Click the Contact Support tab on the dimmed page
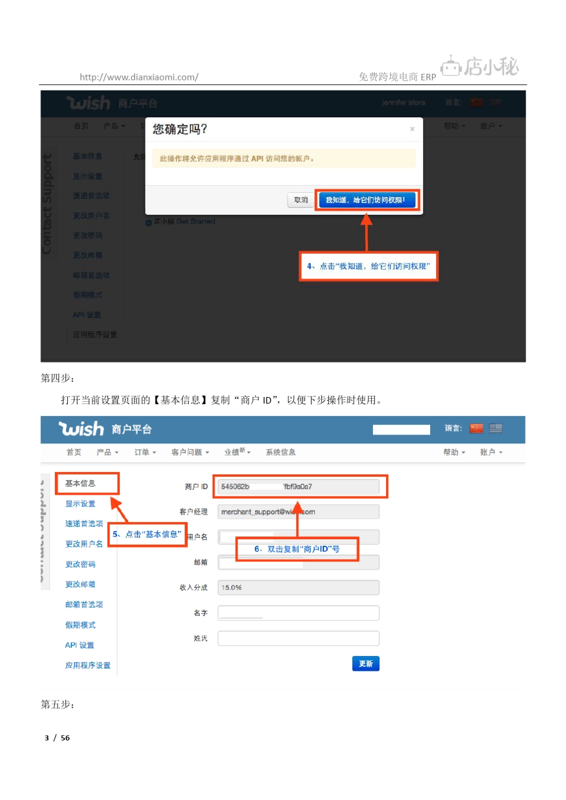The image size is (566, 800). click(46, 204)
